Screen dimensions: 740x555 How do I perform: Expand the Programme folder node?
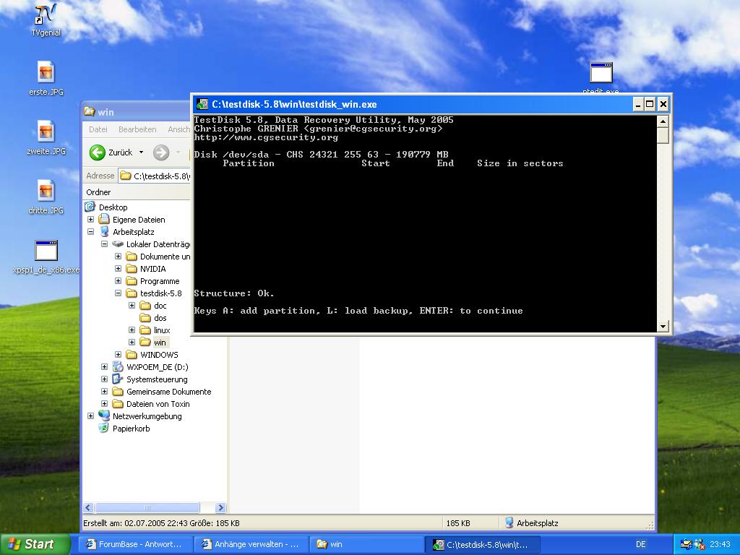[118, 281]
